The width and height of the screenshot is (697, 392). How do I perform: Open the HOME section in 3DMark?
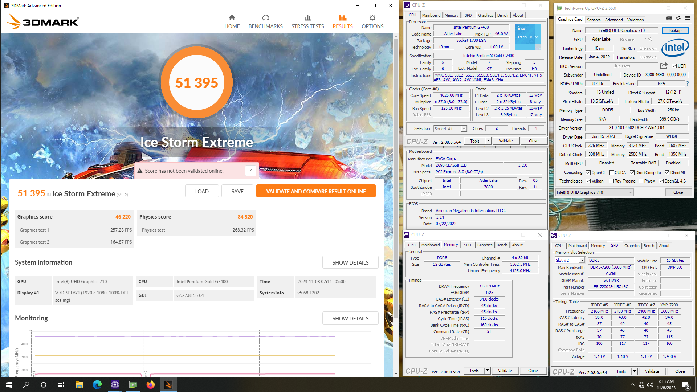tap(232, 22)
